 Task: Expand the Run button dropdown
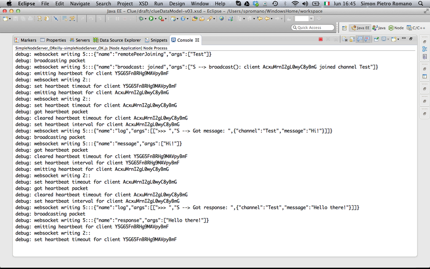156,19
